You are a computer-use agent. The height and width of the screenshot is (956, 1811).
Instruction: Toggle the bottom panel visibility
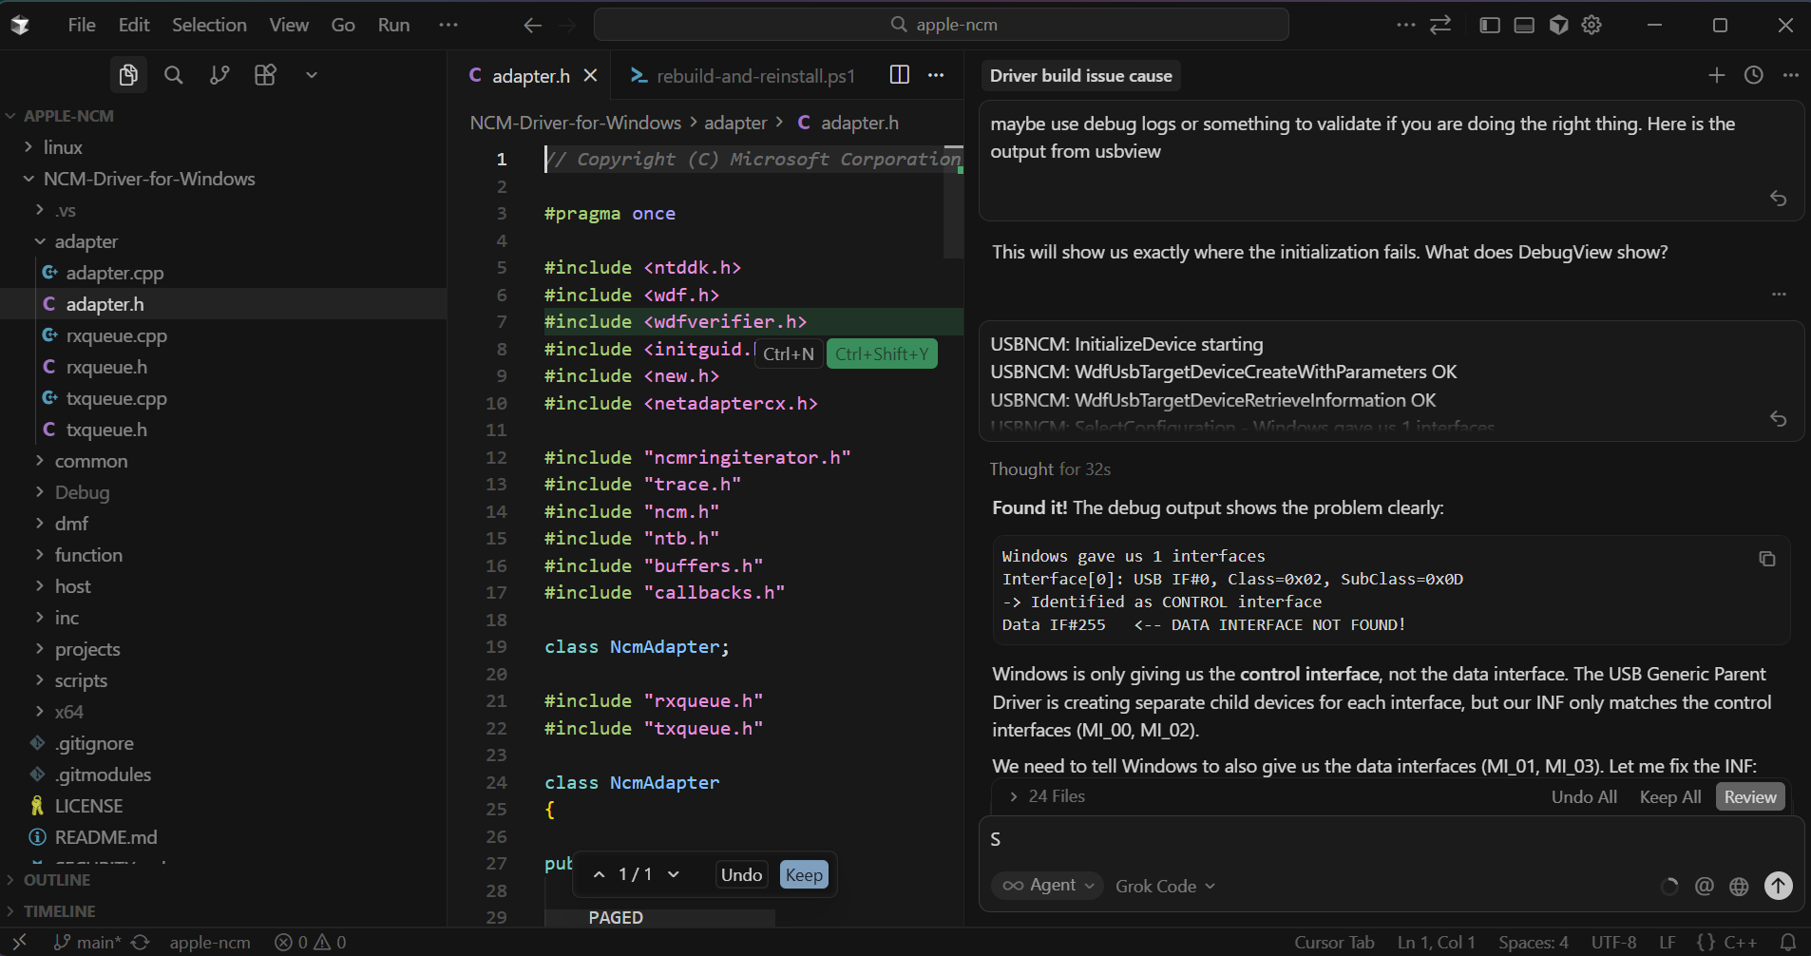1523,25
